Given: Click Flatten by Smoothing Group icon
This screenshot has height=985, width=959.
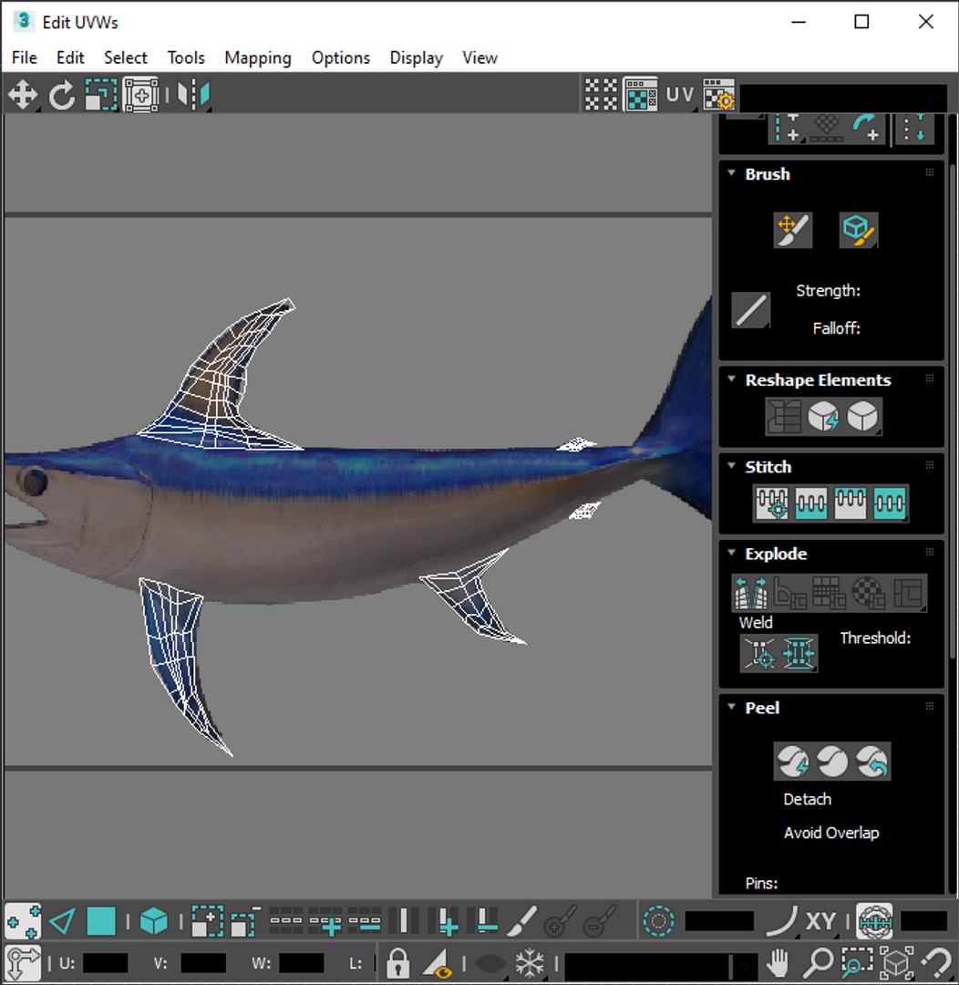Looking at the screenshot, I should (x=829, y=593).
